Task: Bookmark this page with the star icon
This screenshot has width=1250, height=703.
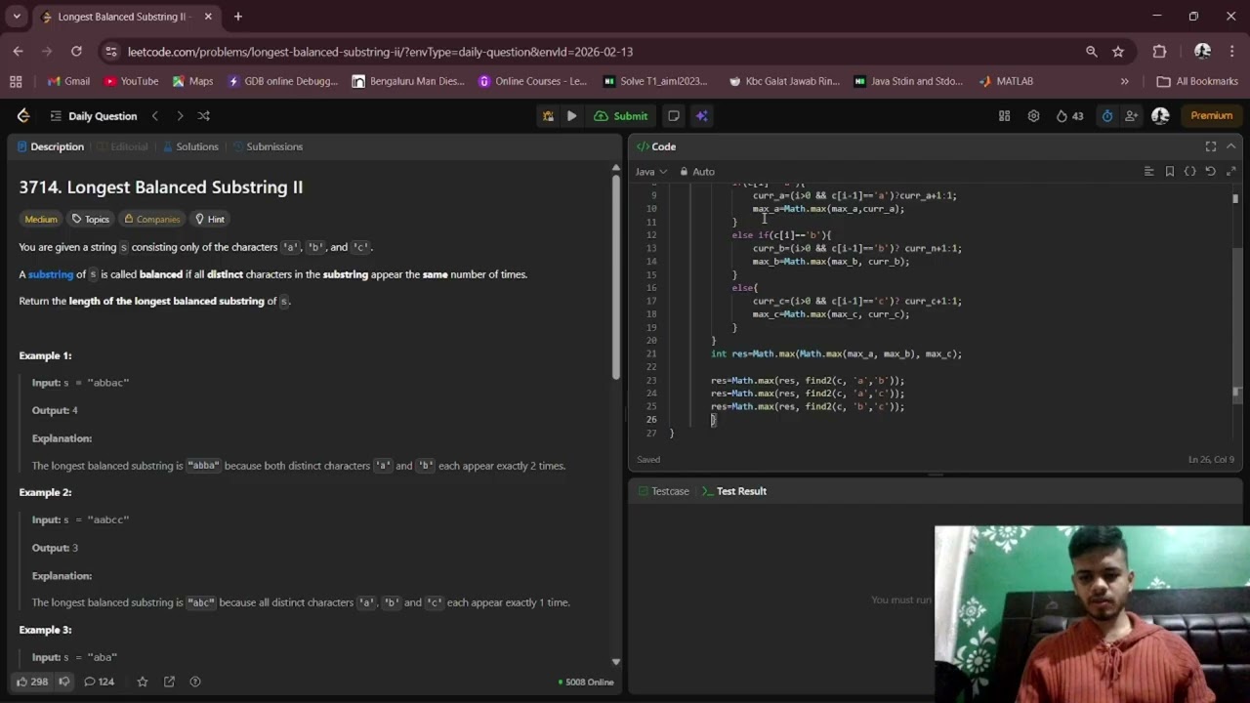Action: coord(1118,52)
